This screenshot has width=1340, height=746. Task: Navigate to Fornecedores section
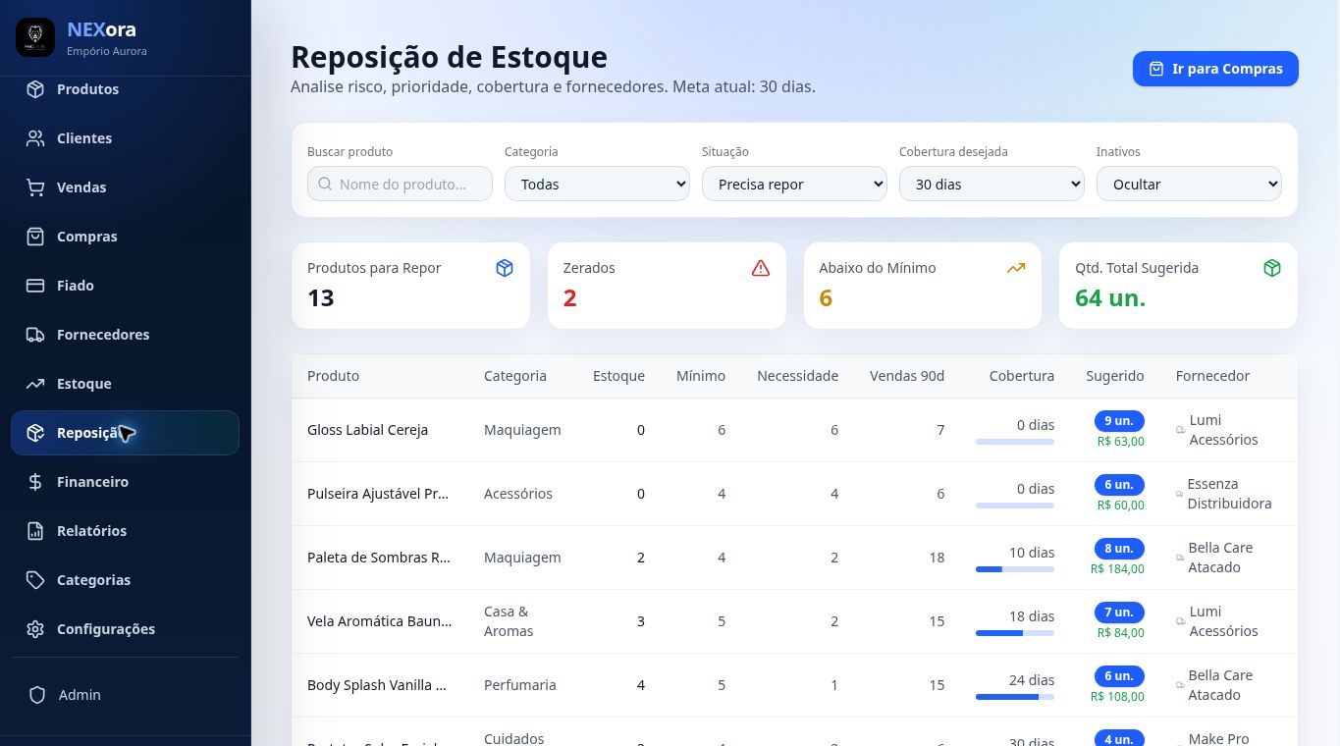pyautogui.click(x=125, y=335)
